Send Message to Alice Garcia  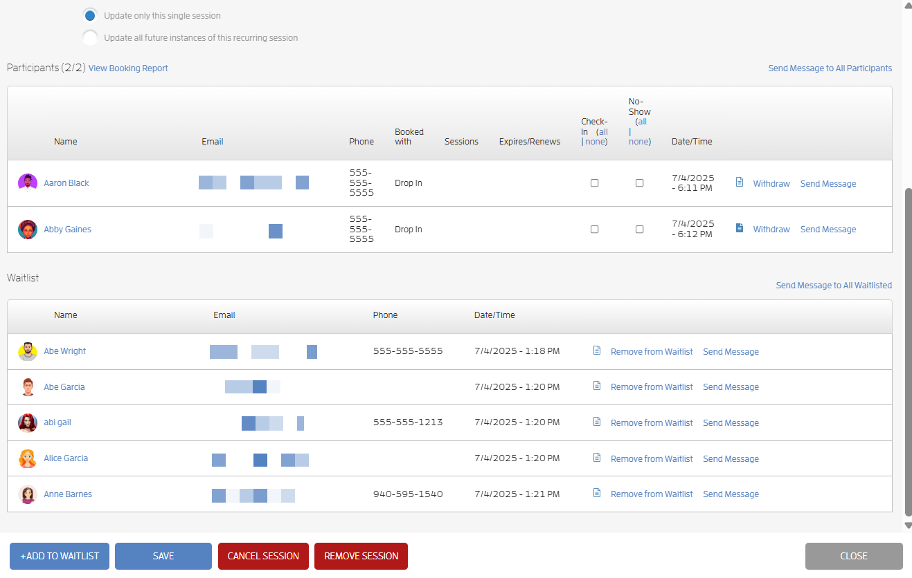point(731,459)
